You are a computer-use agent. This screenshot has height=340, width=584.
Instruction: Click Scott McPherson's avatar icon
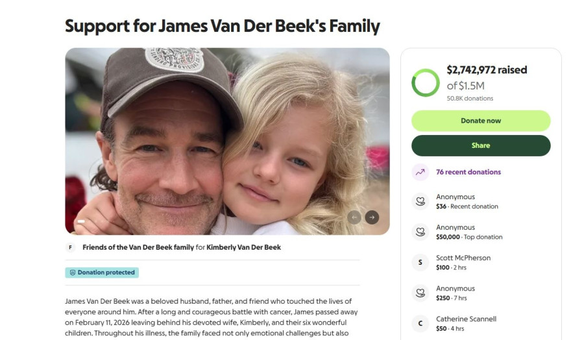coord(420,262)
